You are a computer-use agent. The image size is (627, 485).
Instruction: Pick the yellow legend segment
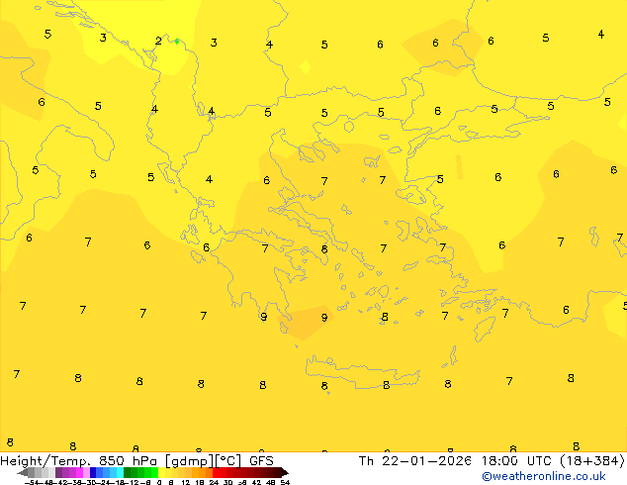[x=161, y=472]
